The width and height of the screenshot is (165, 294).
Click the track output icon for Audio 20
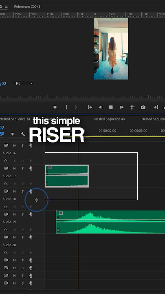coord(6,237)
